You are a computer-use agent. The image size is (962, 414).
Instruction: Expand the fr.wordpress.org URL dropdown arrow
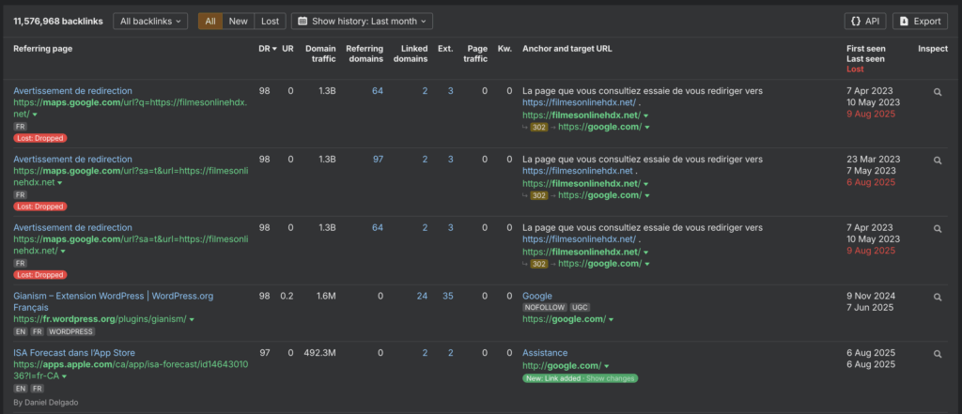click(192, 319)
